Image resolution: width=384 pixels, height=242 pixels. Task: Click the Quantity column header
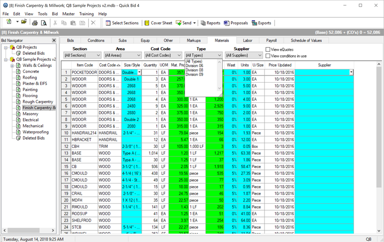(150, 65)
